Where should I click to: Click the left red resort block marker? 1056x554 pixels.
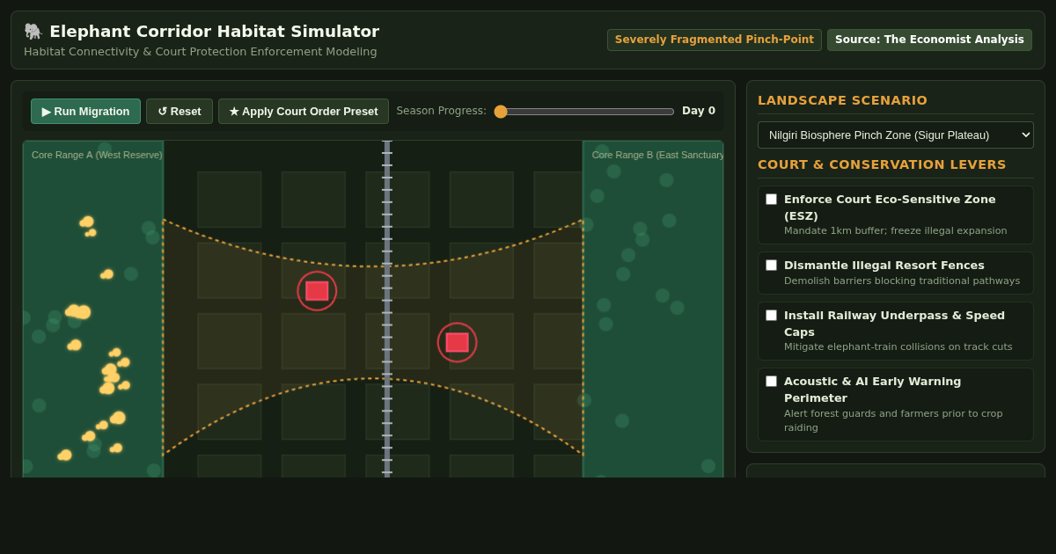pos(317,291)
